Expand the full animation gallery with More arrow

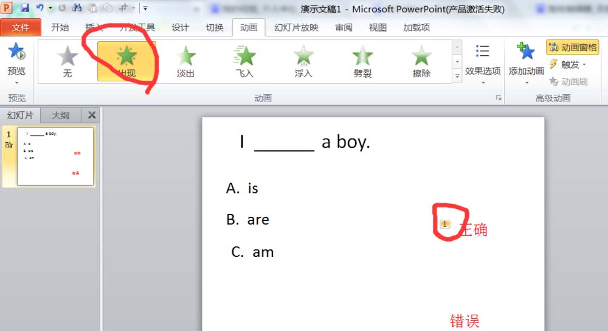pyautogui.click(x=457, y=77)
